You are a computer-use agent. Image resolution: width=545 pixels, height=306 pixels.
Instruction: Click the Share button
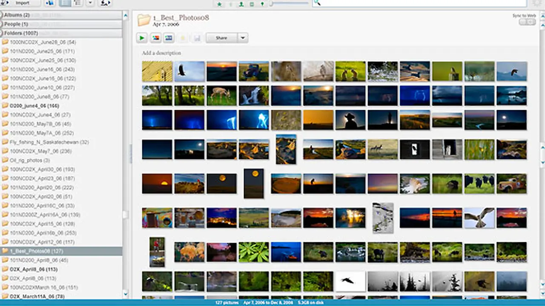pos(221,38)
